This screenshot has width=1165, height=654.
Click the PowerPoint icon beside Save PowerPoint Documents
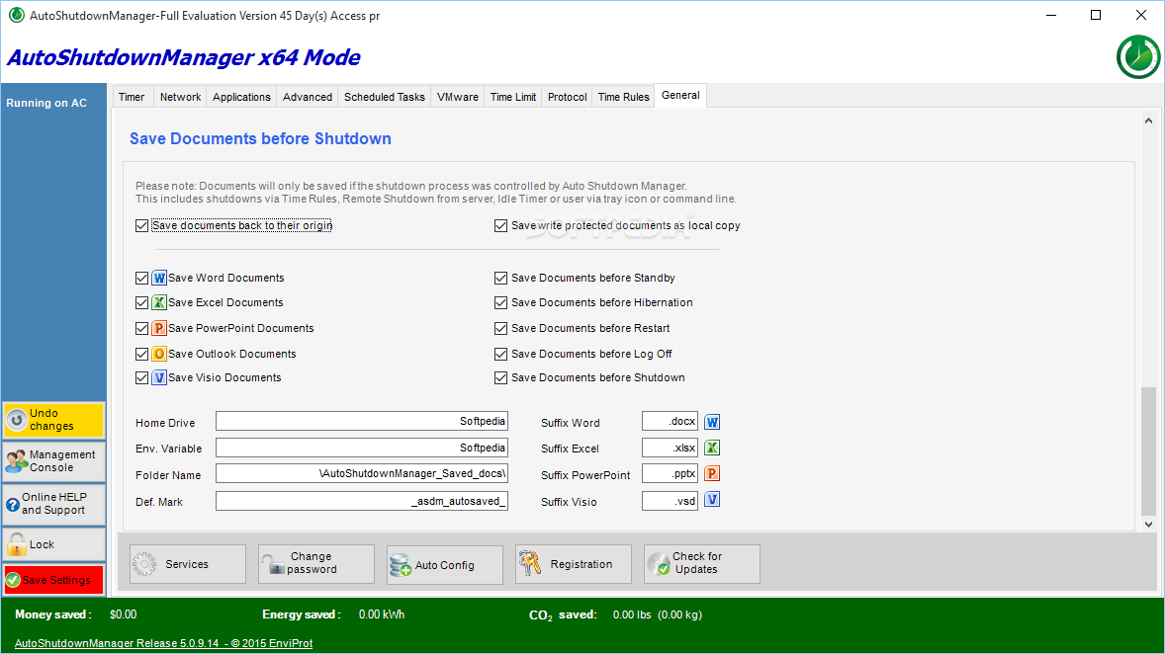pos(159,328)
